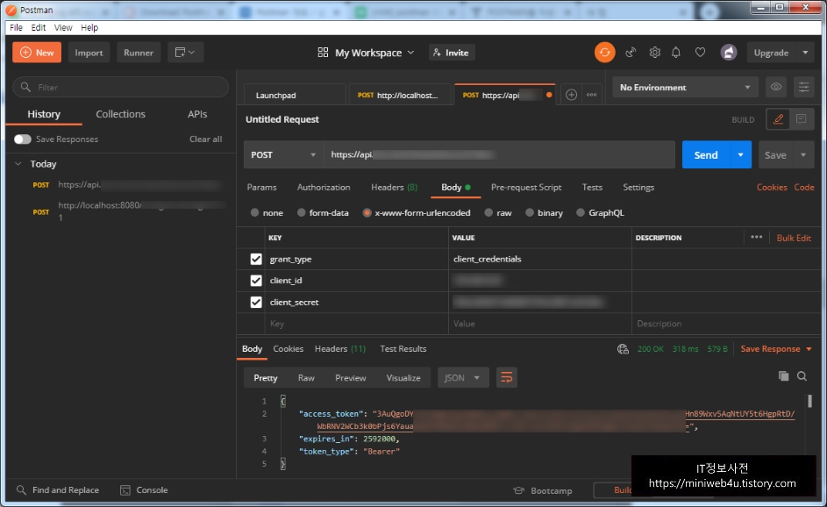This screenshot has height=507, width=827.
Task: Uncheck the grant_type row checkbox
Action: 256,259
